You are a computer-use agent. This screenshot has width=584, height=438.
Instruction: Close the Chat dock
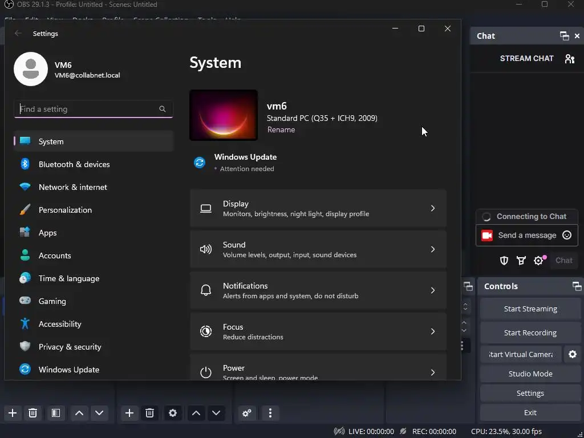[577, 36]
